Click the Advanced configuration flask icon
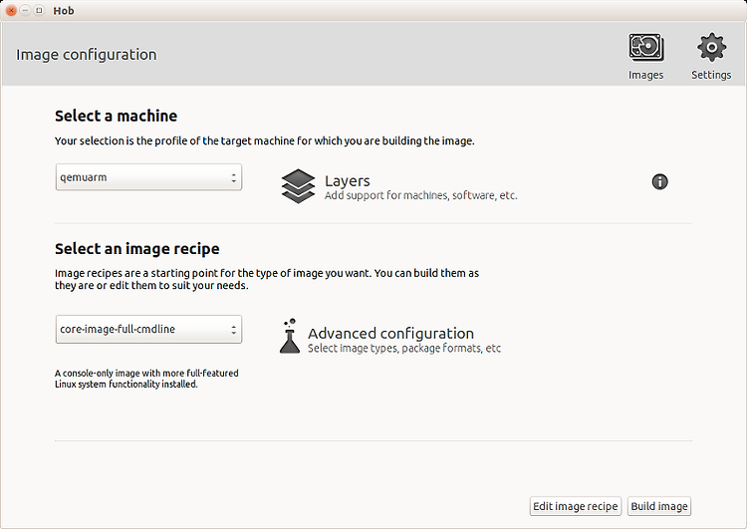The image size is (747, 529). click(x=290, y=337)
